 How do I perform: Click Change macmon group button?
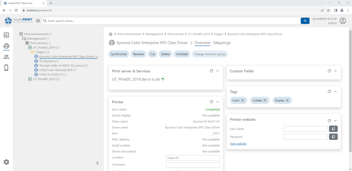[x=210, y=54]
